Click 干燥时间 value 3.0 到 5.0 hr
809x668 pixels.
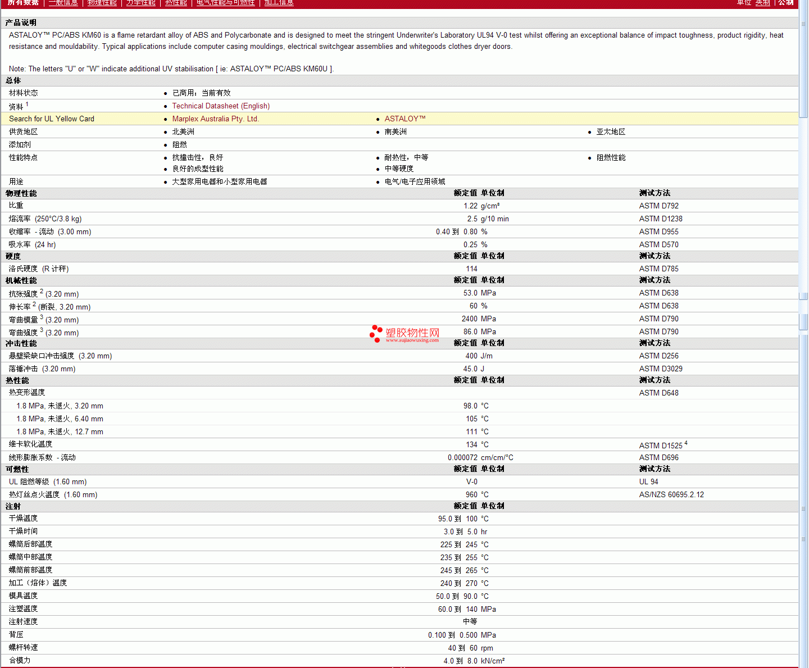coord(466,531)
